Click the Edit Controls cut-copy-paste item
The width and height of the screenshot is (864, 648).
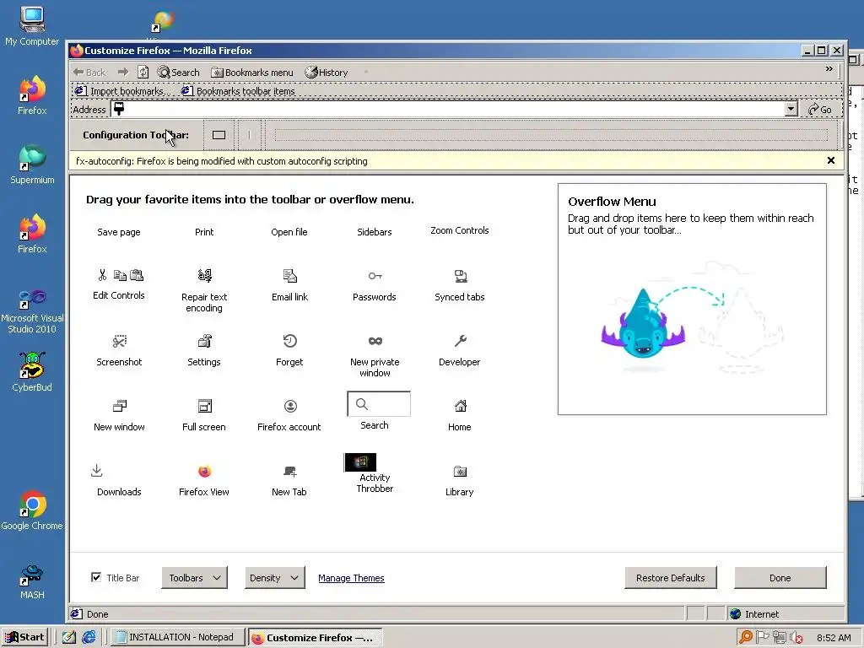pos(119,284)
